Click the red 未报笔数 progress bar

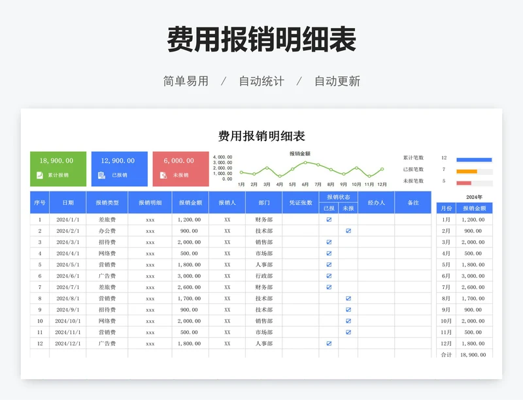[x=464, y=183]
